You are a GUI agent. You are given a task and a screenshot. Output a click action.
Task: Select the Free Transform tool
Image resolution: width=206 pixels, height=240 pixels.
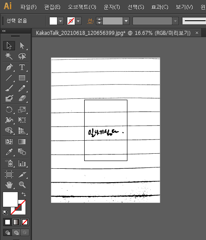22,120
